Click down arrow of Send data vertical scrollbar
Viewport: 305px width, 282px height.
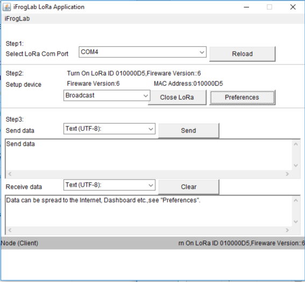[296, 165]
